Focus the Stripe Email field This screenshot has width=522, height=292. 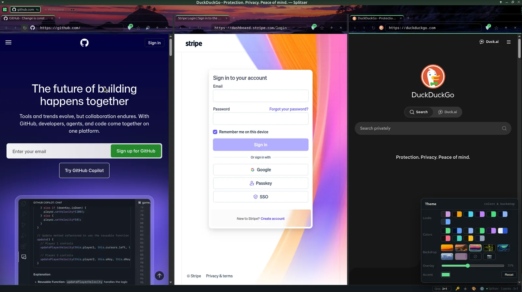tap(261, 96)
